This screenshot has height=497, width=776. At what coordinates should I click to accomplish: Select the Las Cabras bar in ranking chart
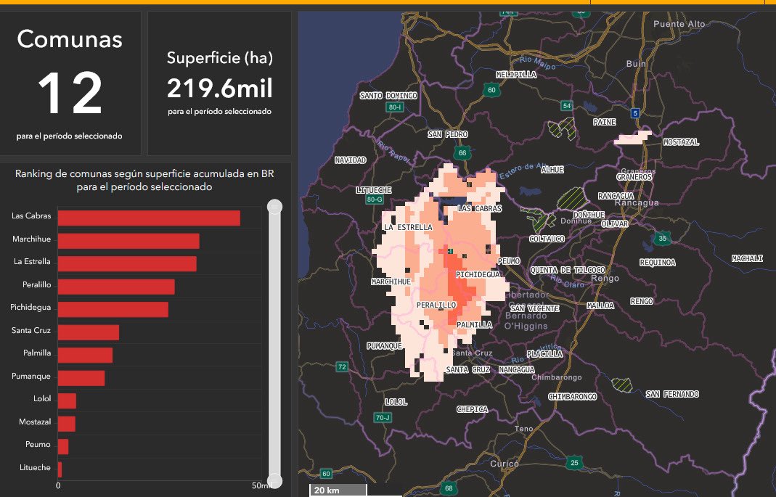149,218
